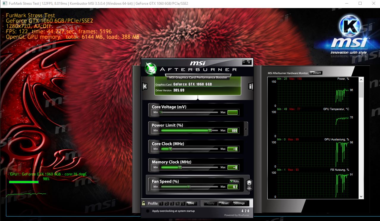380x221 pixels.
Task: Select profile slot 5
Action: coord(183,203)
